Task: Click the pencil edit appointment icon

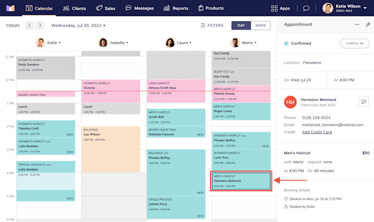Action: point(368,25)
